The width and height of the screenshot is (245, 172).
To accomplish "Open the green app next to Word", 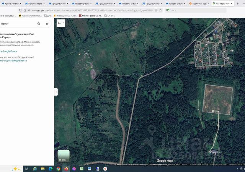I will pos(82,169).
